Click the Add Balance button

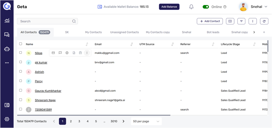pos(169,7)
